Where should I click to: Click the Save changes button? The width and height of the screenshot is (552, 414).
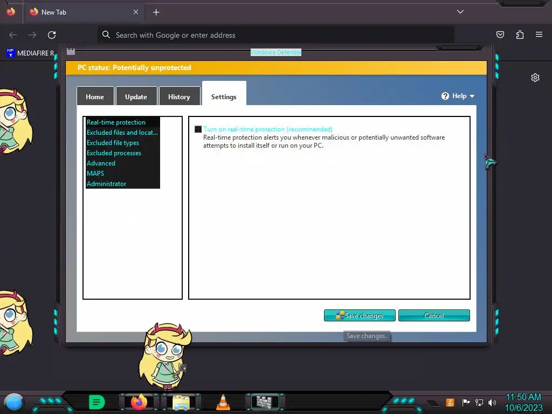pos(360,315)
